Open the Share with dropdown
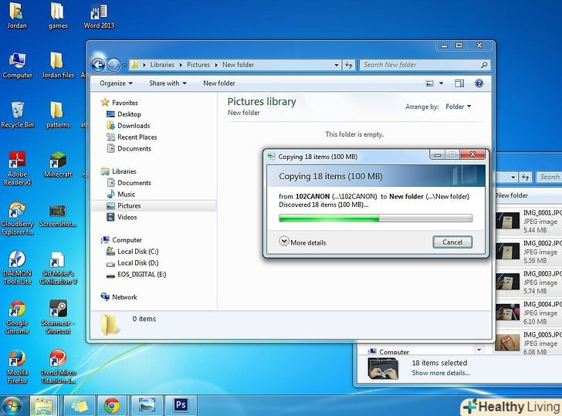 [168, 83]
